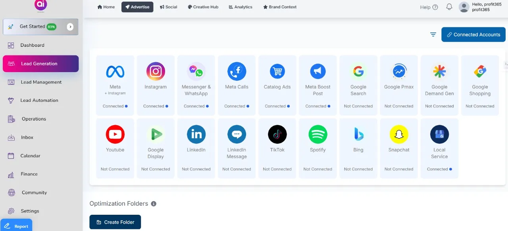
Task: Show the Optimization Folders info tooltip icon
Action: 154,204
